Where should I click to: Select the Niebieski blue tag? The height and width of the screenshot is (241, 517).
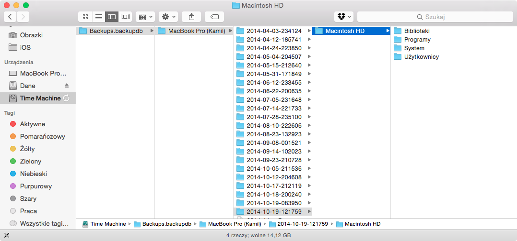point(38,174)
